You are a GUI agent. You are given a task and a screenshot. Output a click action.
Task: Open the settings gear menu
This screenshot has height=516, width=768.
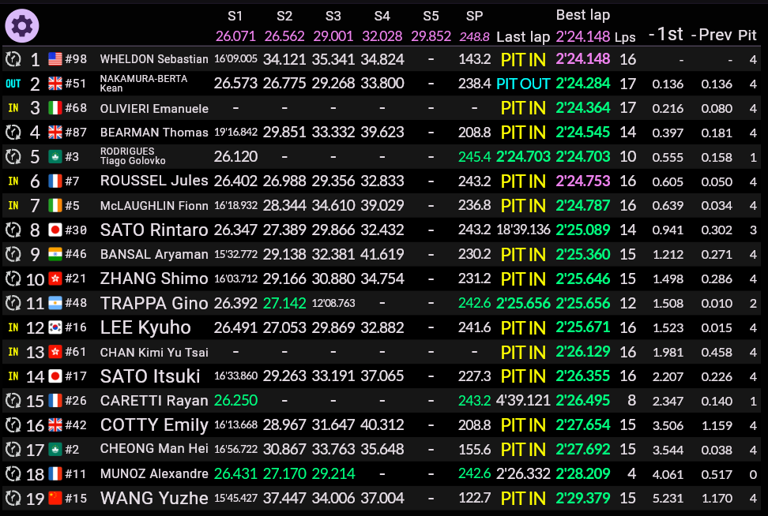pyautogui.click(x=21, y=27)
